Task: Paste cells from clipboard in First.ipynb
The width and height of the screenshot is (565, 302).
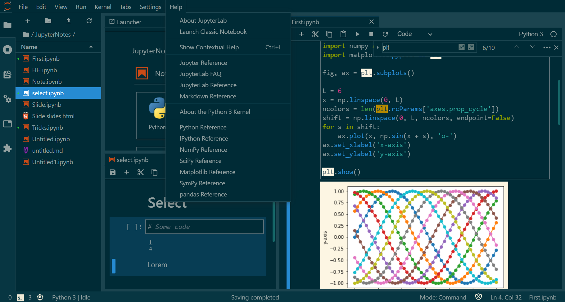Action: click(x=343, y=34)
